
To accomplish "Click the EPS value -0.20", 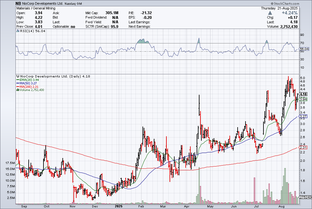I will tap(147, 18).
